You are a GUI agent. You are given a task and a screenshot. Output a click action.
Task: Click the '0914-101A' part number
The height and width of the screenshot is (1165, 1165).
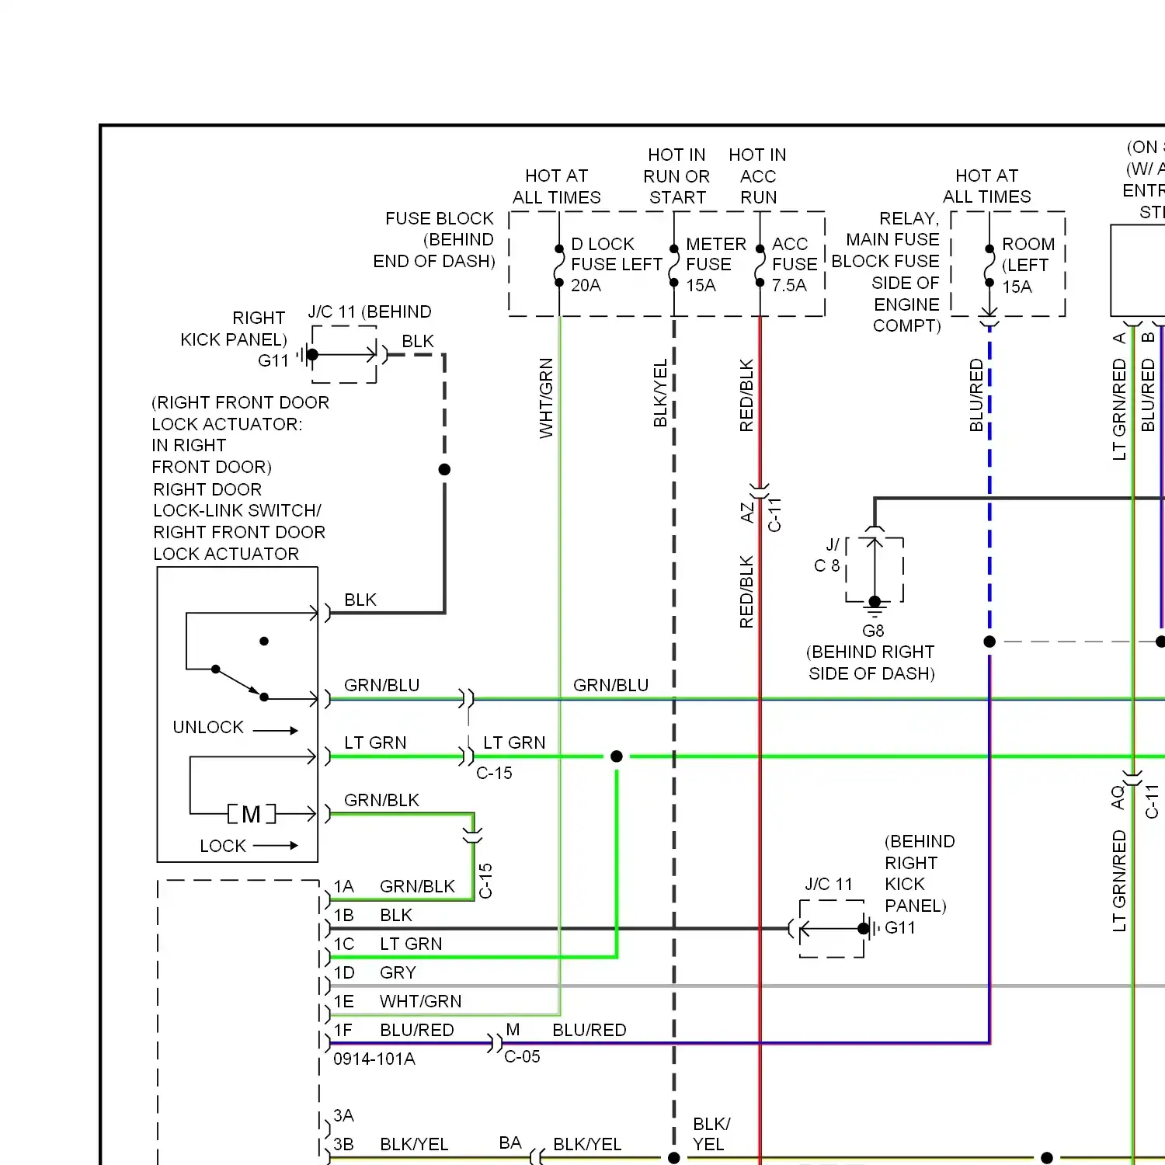tap(374, 1059)
